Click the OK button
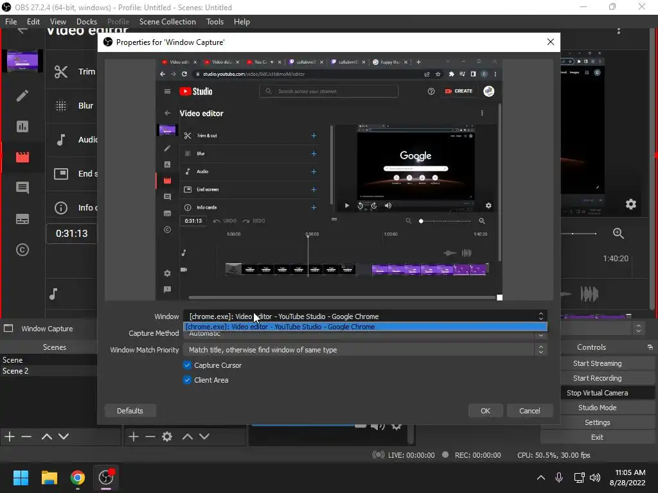 [485, 411]
